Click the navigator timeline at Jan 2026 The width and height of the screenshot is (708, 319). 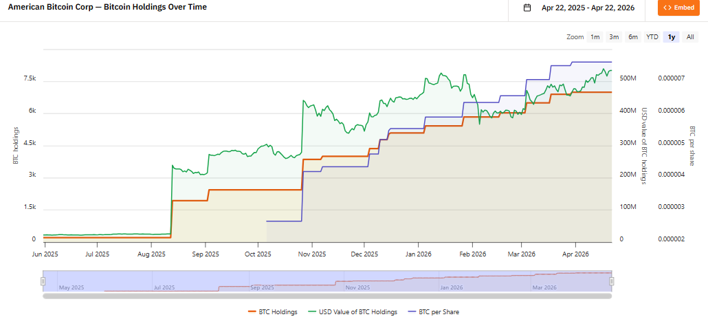(x=451, y=287)
